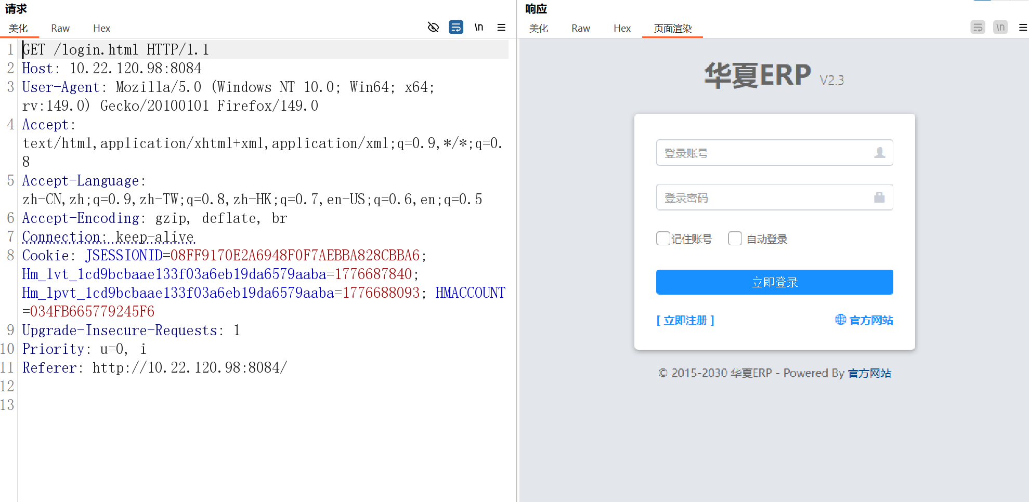Enable 自动登录 checkbox
The width and height of the screenshot is (1029, 502).
pos(735,239)
